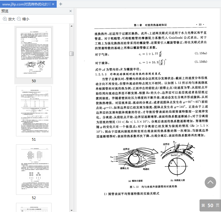Click the 缩小 zoom out icon
The image size is (221, 212).
pyautogui.click(x=19, y=19)
